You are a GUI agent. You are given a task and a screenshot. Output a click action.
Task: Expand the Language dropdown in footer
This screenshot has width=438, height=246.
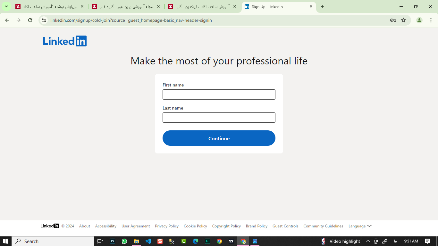(x=360, y=226)
